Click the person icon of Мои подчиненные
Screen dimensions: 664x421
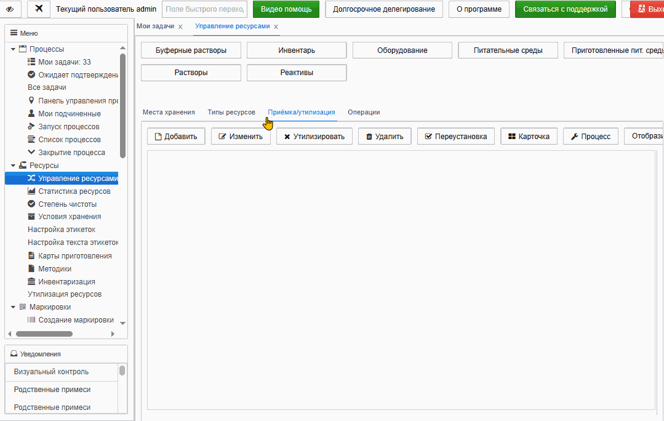coord(31,113)
